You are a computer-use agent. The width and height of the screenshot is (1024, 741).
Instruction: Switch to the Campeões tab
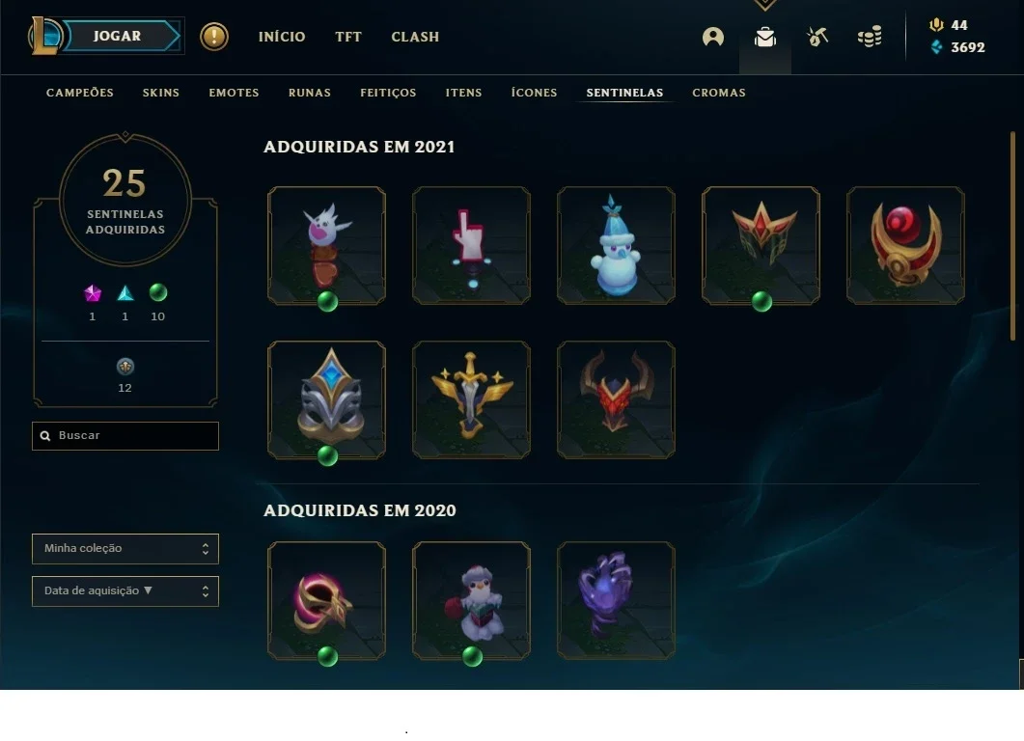pos(80,93)
